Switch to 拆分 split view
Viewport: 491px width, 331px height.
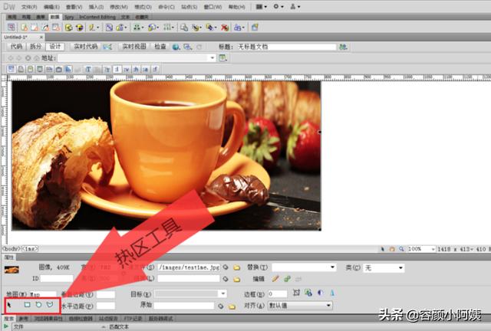[35, 47]
